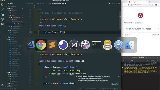Select the dark bowtie-logo app in switcher
This screenshot has height=90, width=160.
[74, 45]
